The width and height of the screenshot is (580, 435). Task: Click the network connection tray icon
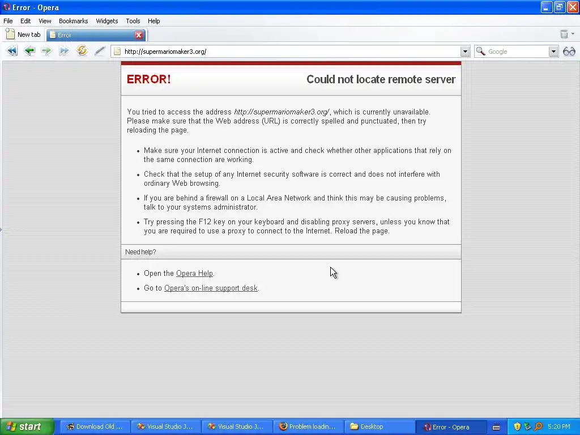click(x=527, y=427)
